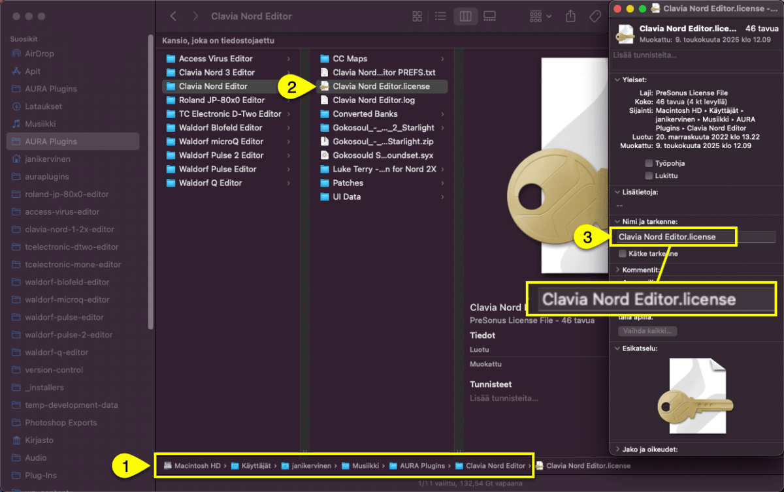Viewport: 784px width, 492px height.
Task: Select the Gokosould S...oundset.syx file
Action: [382, 155]
